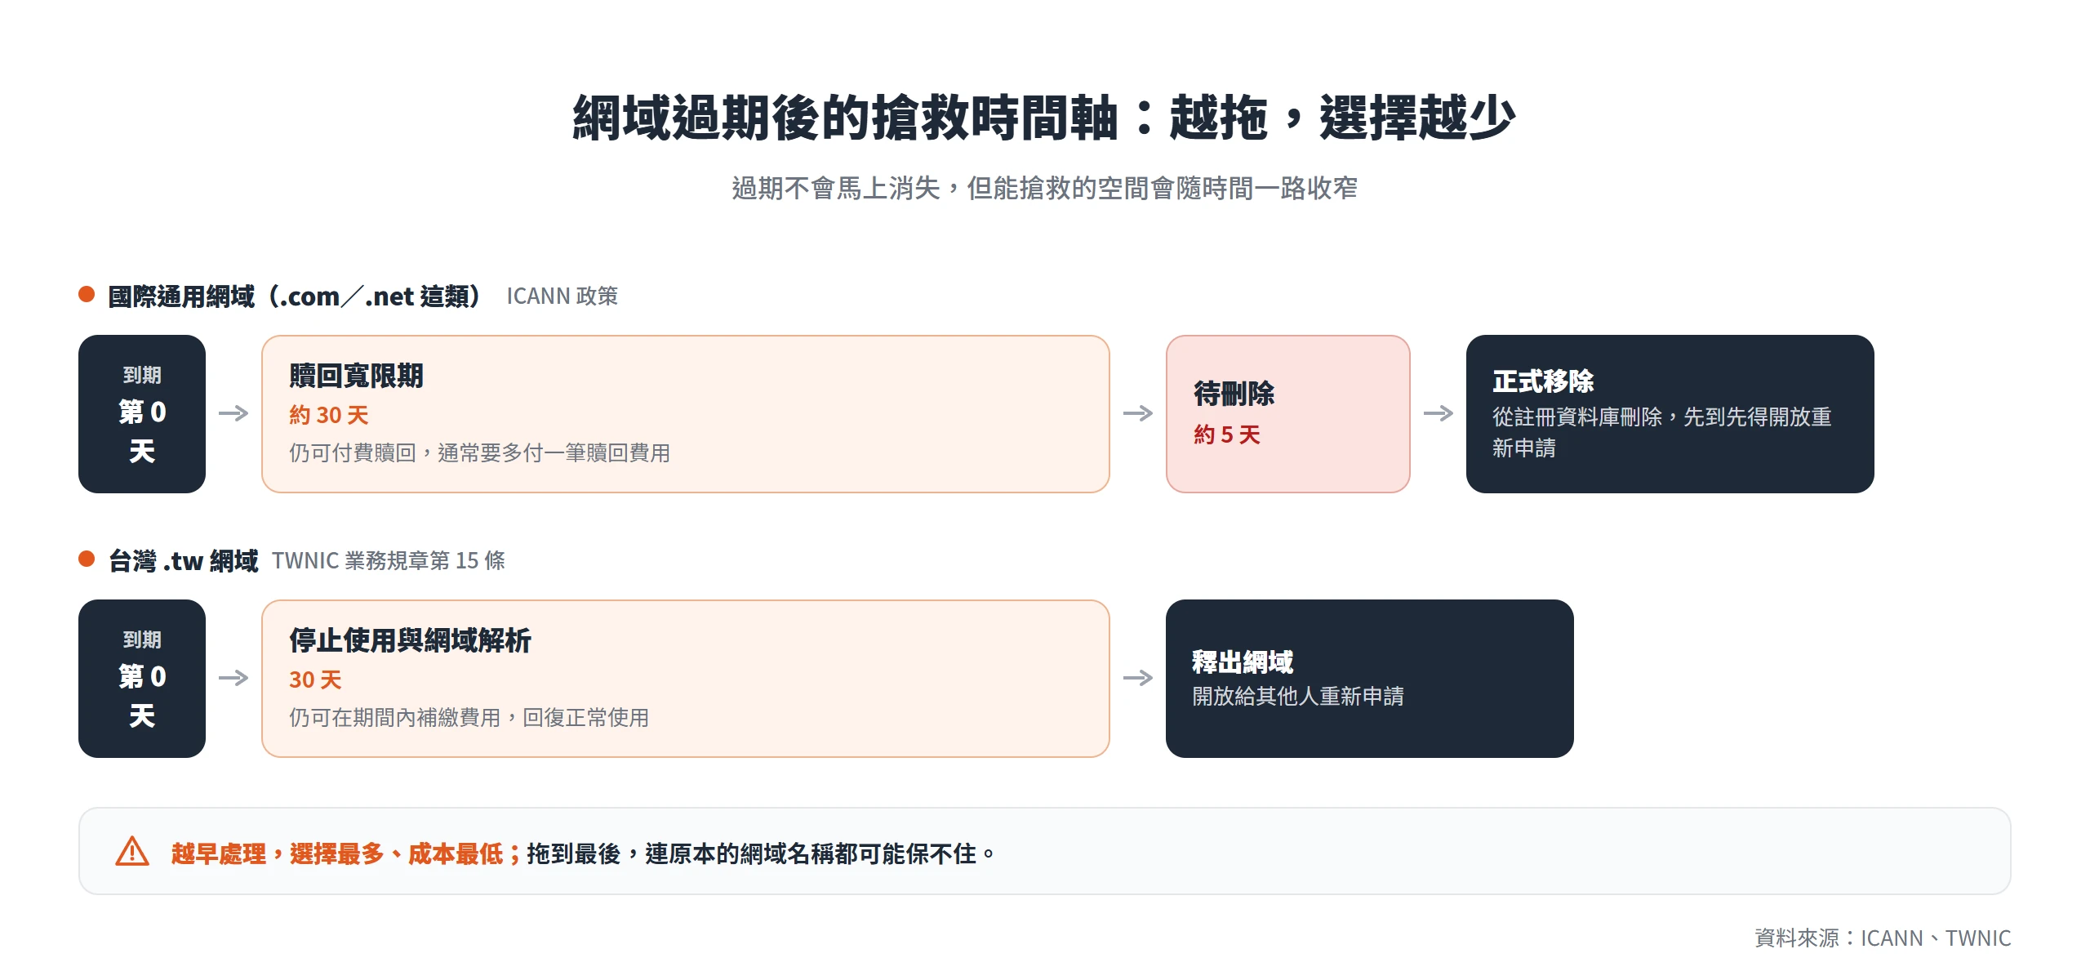Select the 贖回寬限期 約 30 天 card
This screenshot has height=967, width=2090.
(x=686, y=414)
